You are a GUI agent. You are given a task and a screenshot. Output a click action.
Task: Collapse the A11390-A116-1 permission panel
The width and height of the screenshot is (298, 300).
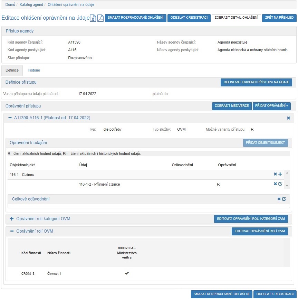pyautogui.click(x=10, y=118)
